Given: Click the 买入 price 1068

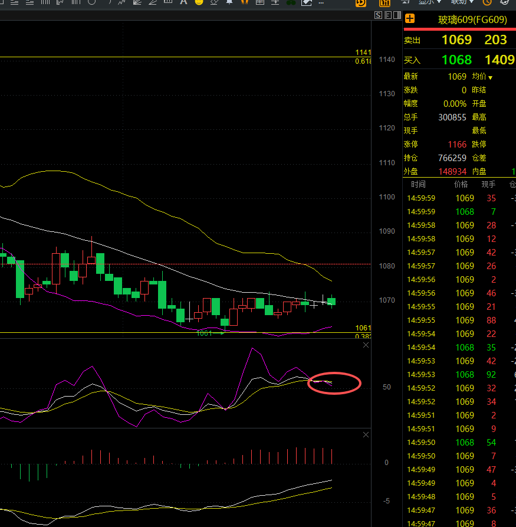Looking at the screenshot, I should click(x=456, y=60).
